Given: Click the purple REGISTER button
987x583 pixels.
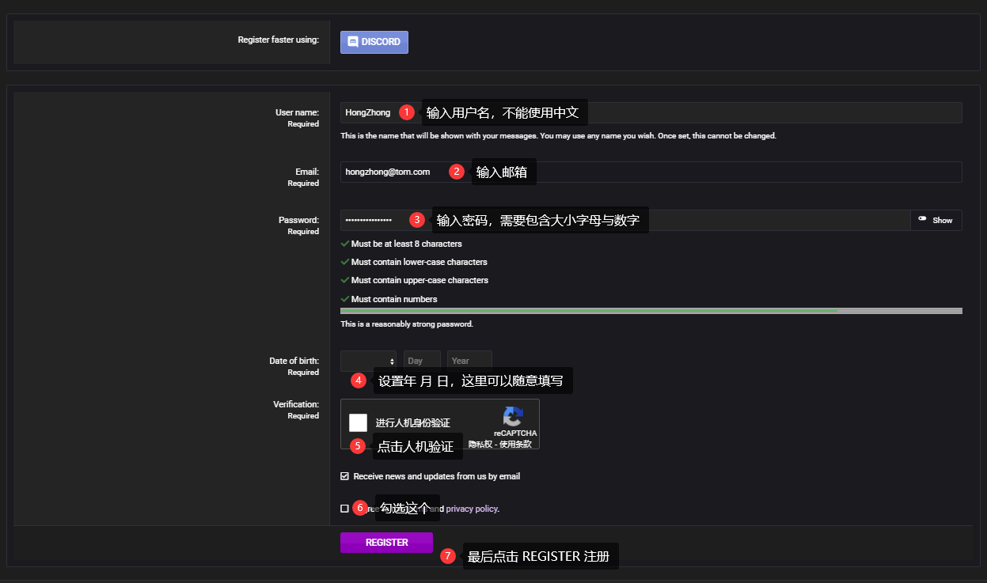Looking at the screenshot, I should coord(386,543).
